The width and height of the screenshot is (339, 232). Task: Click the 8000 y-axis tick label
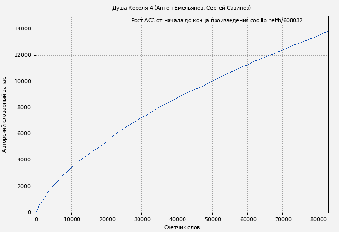(24, 108)
